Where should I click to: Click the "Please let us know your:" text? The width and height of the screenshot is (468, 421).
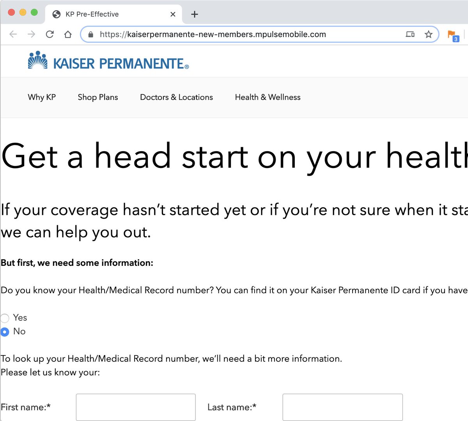pos(50,372)
